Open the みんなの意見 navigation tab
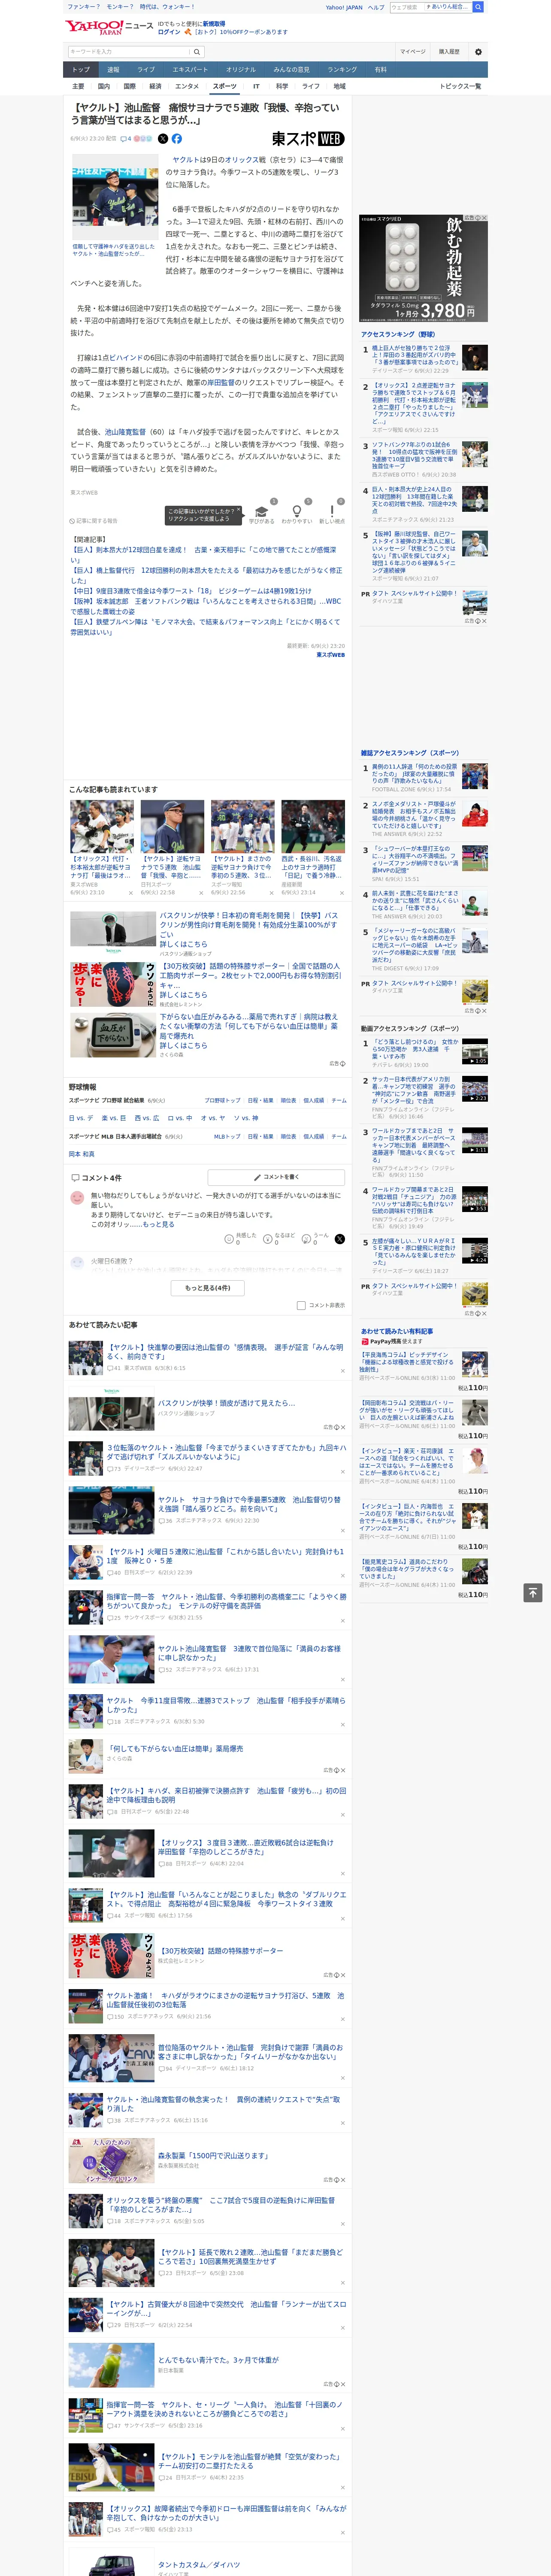Screen dimensions: 551x2576 coord(291,70)
